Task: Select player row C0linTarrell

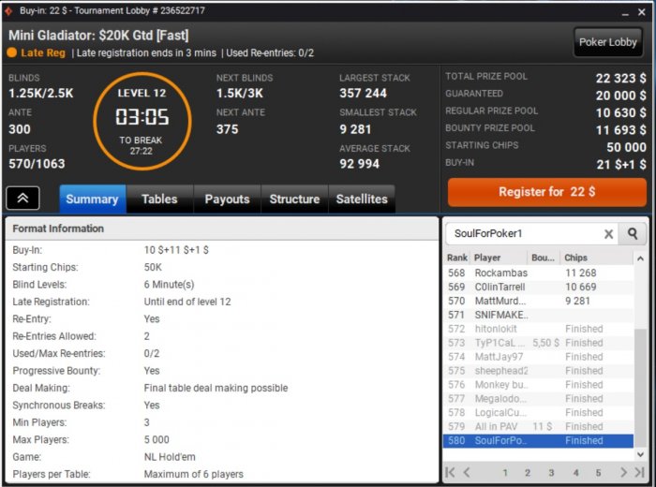Action: tap(539, 288)
